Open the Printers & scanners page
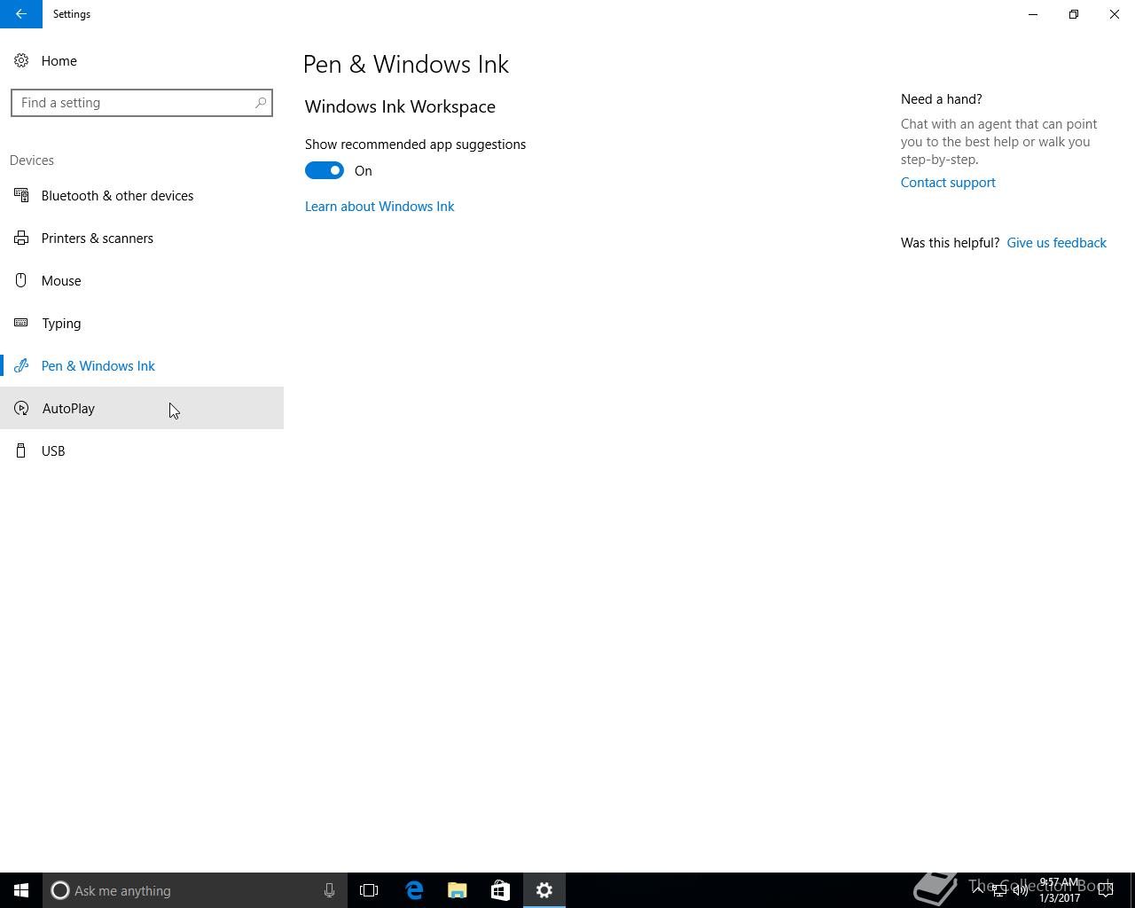 coord(142,238)
